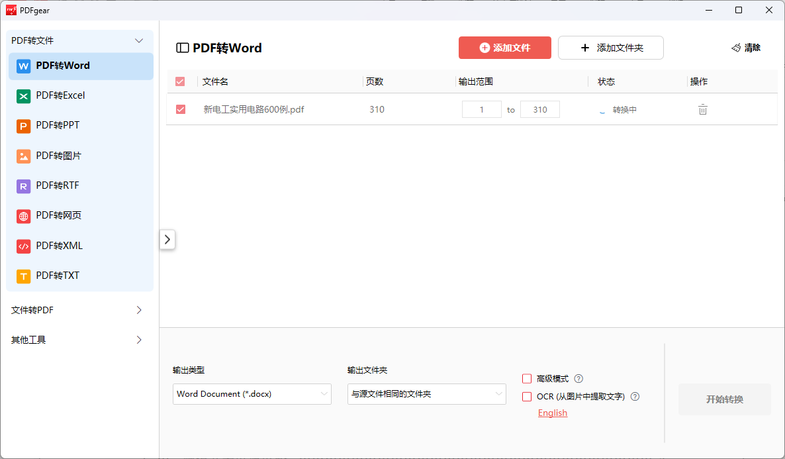Click the start page field showing 1
The height and width of the screenshot is (459, 785).
coord(482,109)
